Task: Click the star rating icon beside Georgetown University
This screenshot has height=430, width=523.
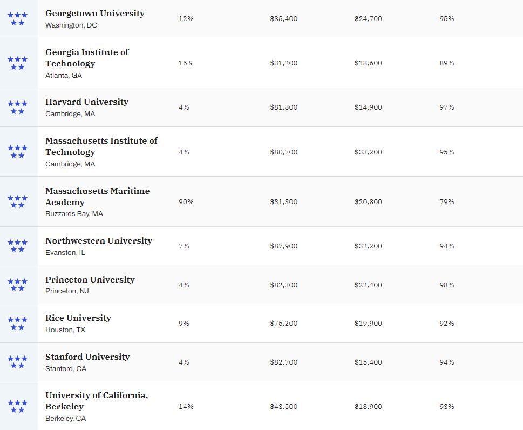Action: 17,19
